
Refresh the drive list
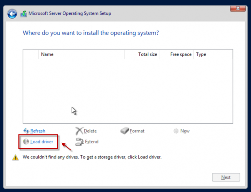point(38,131)
